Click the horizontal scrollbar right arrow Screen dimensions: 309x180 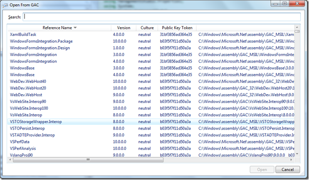(291, 160)
